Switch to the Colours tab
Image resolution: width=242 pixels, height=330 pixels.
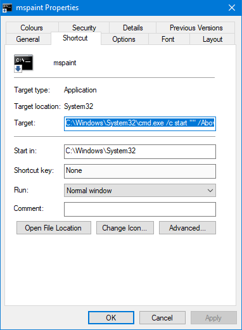32,28
